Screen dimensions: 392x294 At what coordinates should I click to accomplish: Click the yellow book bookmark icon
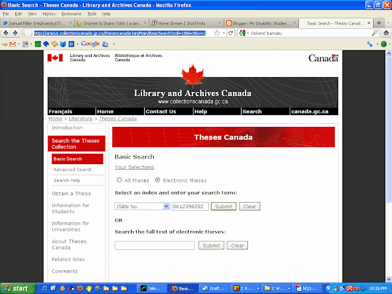click(55, 44)
